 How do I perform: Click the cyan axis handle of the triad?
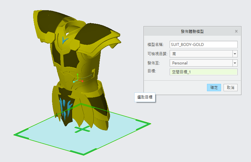tap(74, 82)
